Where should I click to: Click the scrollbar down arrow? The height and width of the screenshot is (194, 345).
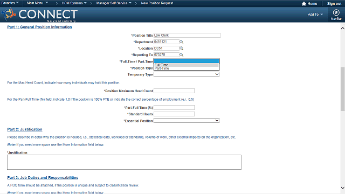343,188
